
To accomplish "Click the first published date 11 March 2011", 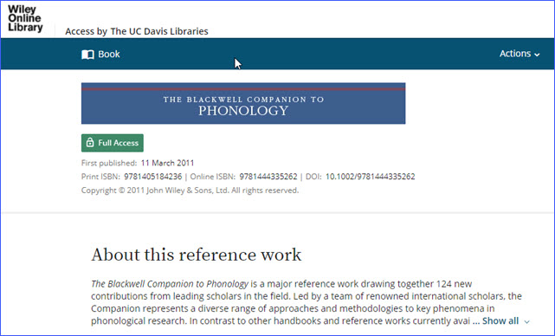I will pyautogui.click(x=167, y=163).
